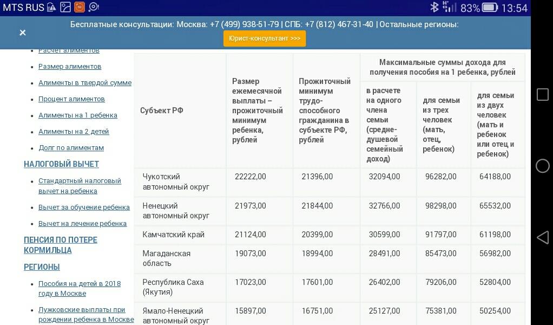553x325 pixels.
Task: Open ПЕНСИЯ ПО ПОТЕРЕ КОРМИЛЬЦА heading link
Action: coord(60,245)
